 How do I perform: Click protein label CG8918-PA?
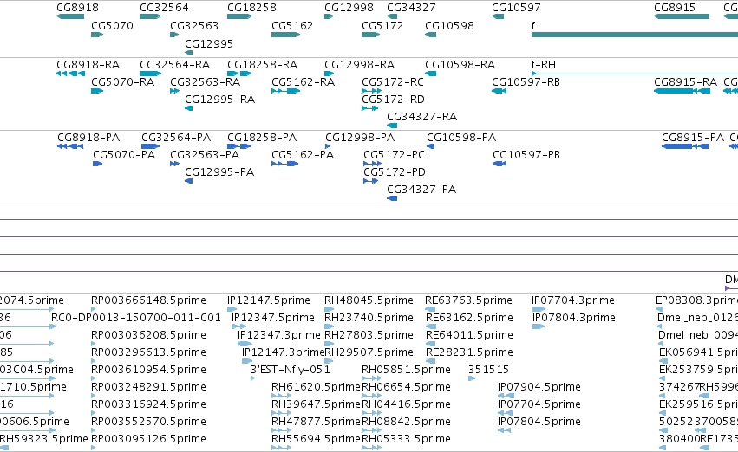(x=88, y=138)
